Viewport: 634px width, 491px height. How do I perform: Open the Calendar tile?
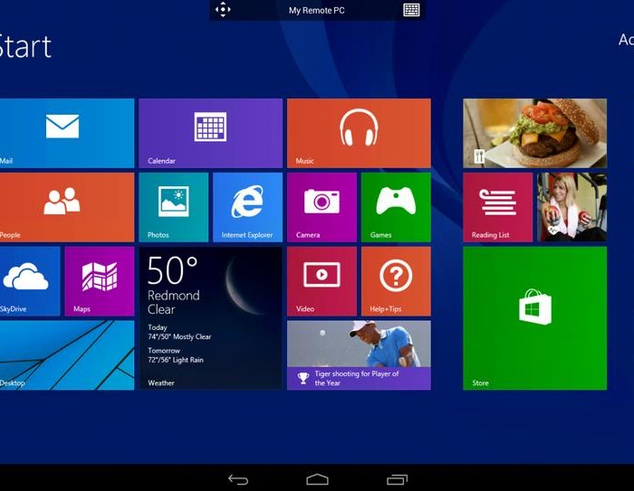pos(210,133)
